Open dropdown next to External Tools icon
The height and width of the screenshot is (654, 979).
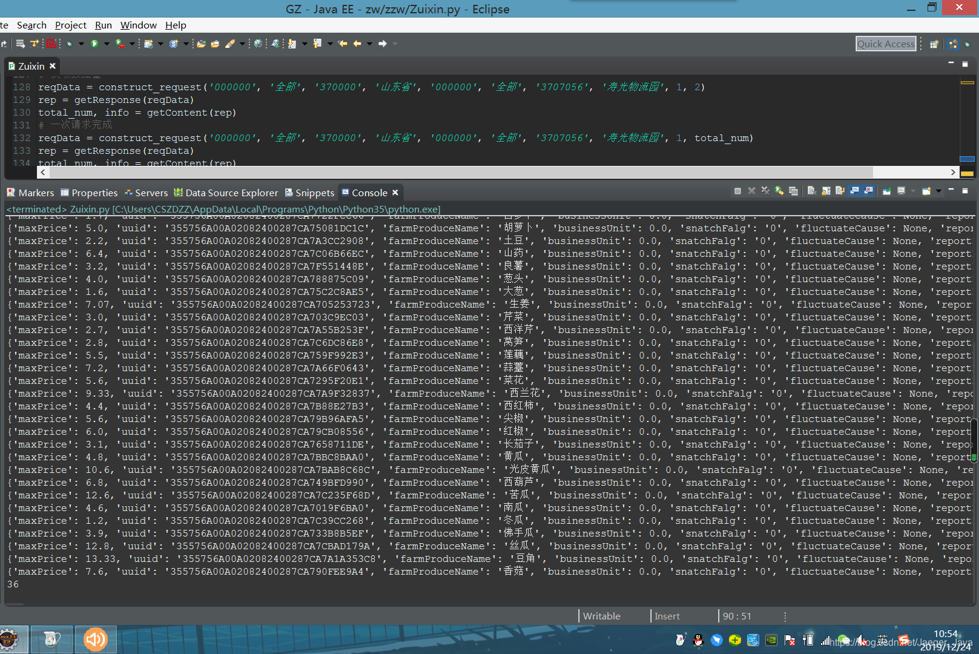[132, 44]
